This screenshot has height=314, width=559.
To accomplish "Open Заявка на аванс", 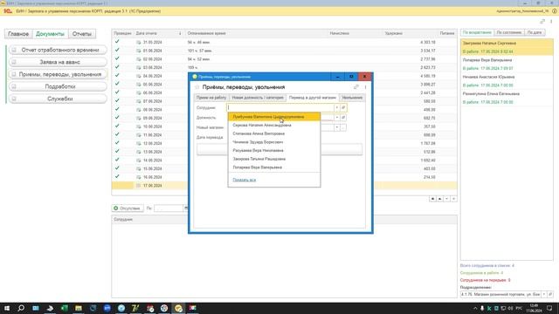I will [58, 62].
